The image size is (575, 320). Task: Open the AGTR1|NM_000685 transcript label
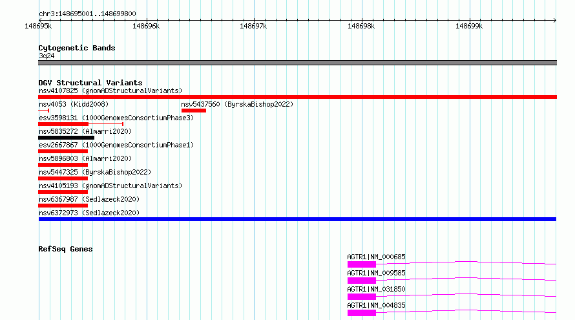coord(376,257)
